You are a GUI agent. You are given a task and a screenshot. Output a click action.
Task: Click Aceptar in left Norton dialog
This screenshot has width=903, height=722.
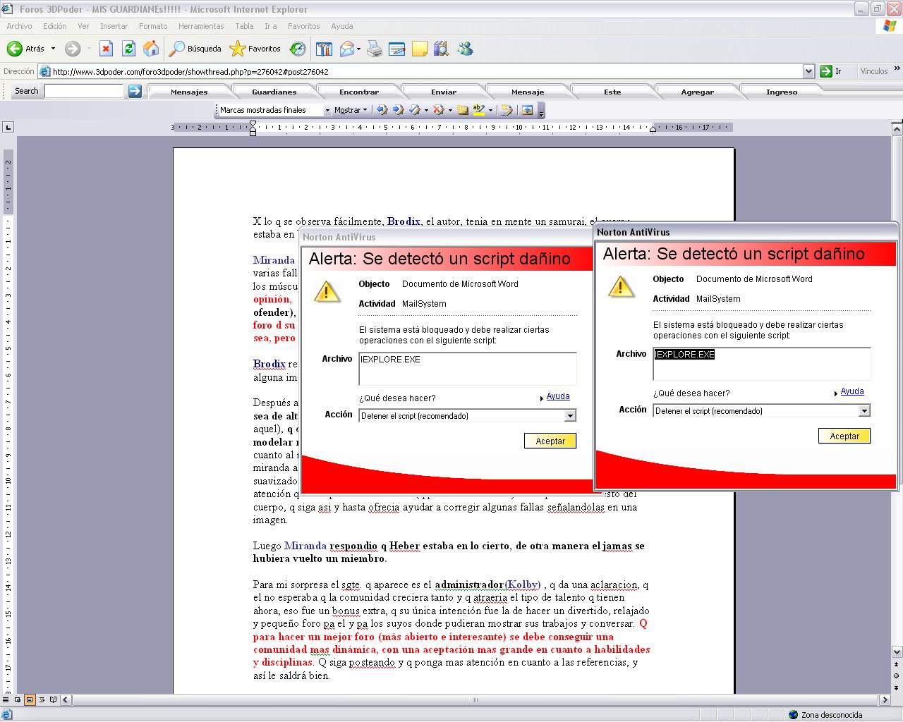click(x=550, y=441)
